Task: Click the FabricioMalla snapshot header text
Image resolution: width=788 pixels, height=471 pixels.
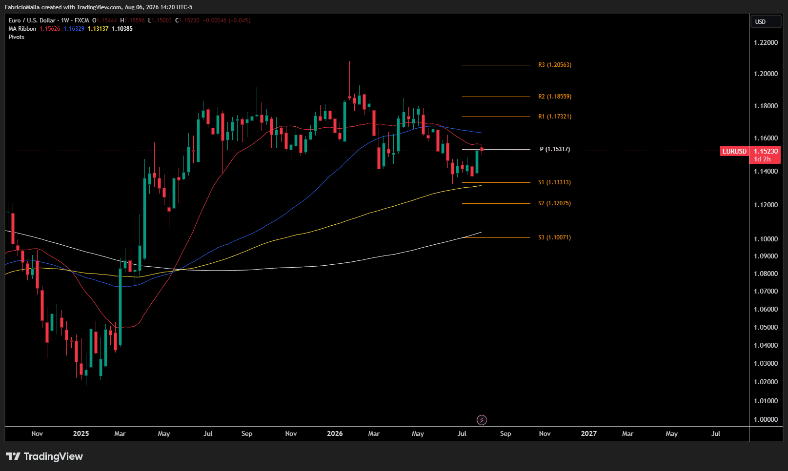Action: click(x=99, y=7)
